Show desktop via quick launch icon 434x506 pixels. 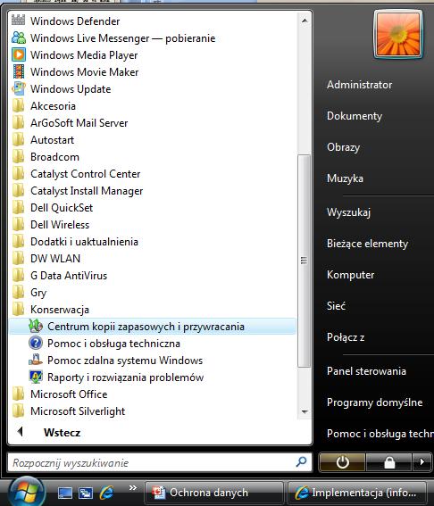(64, 493)
